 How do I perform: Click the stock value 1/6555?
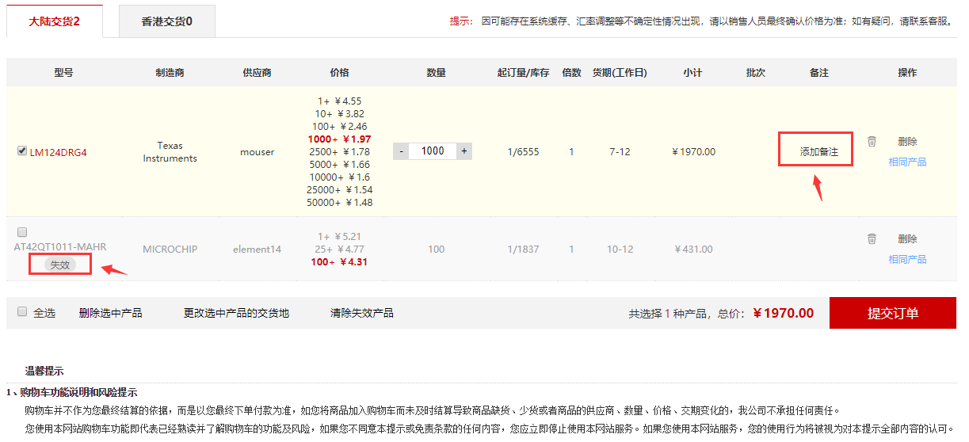click(x=523, y=152)
